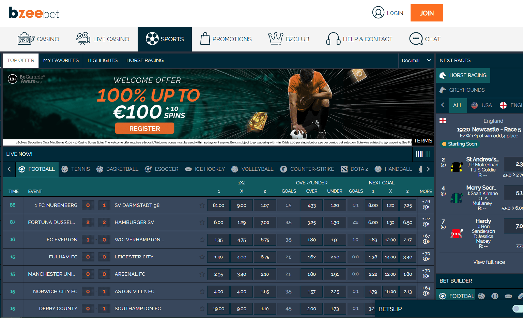Viewport: 523px width, 318px height.
Task: Open the Live Casino camera icon
Action: [x=83, y=39]
